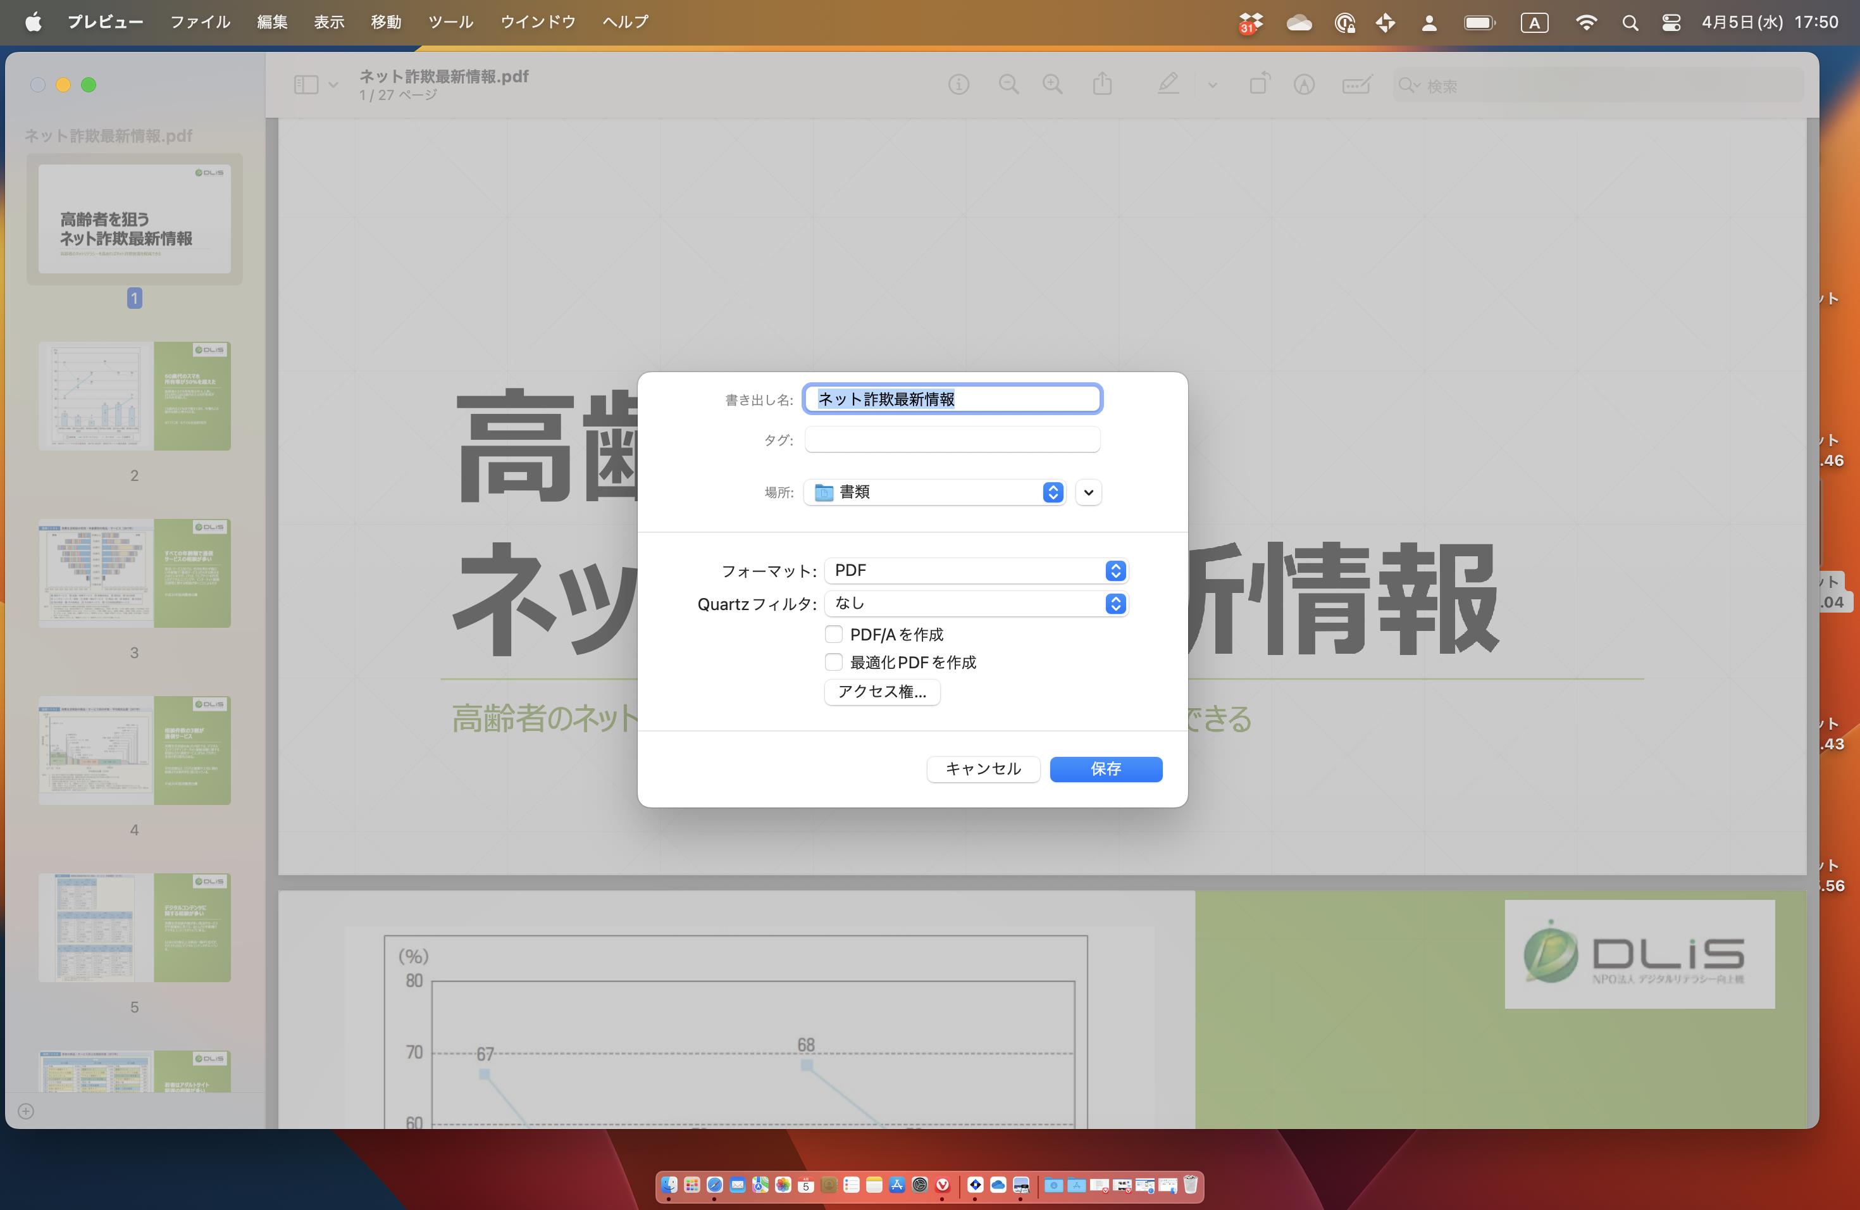Click the 保存 button
1860x1210 pixels.
click(1105, 769)
